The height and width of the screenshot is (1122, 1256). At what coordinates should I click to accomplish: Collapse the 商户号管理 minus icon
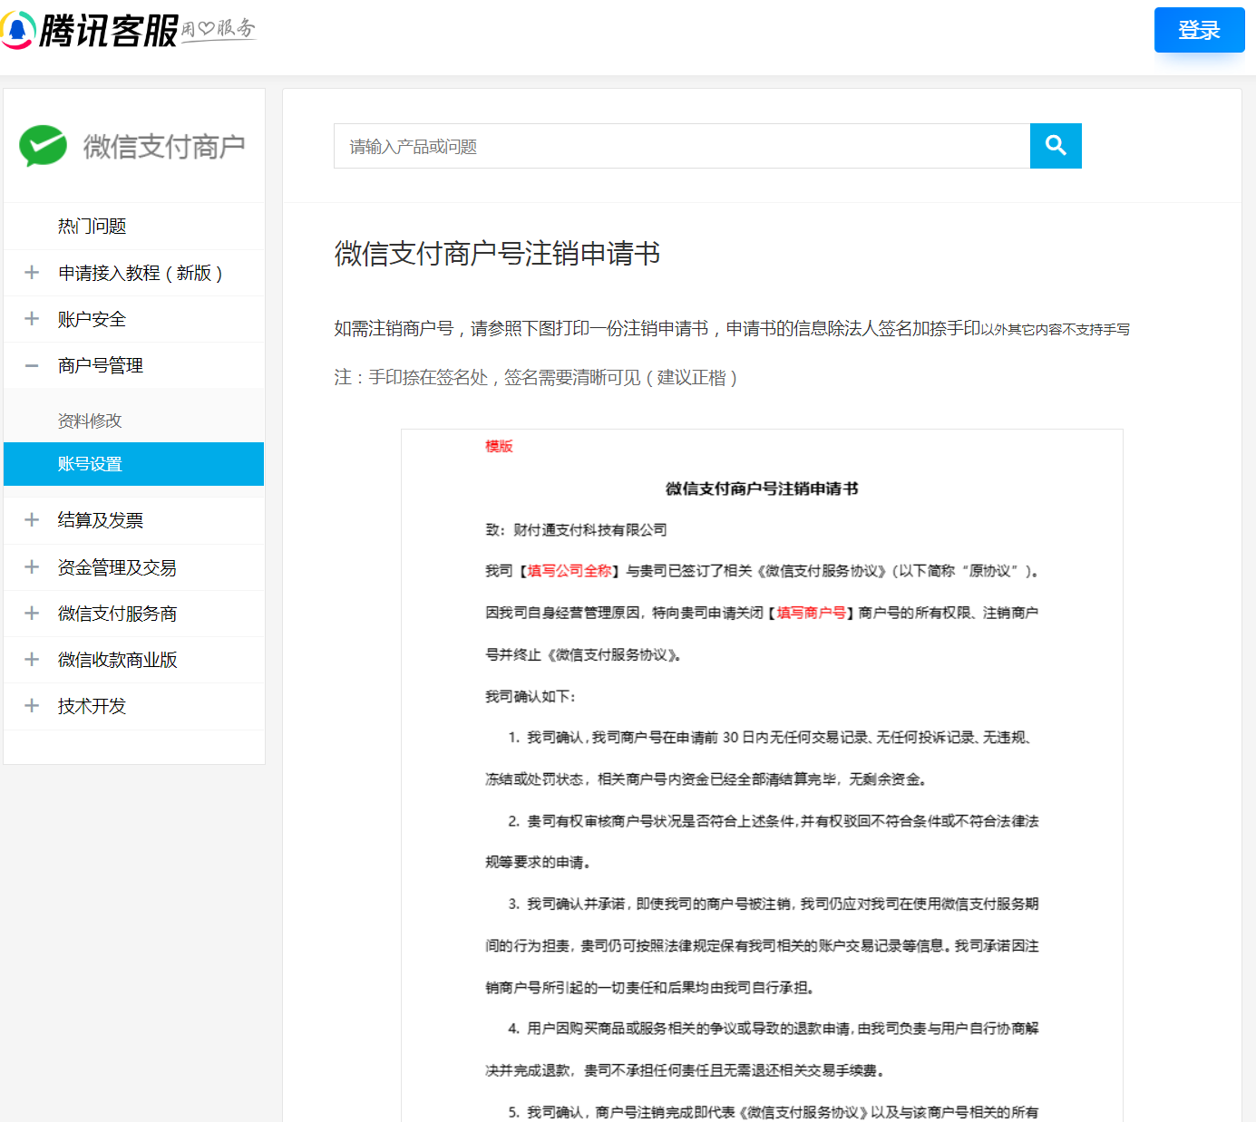[x=32, y=365]
